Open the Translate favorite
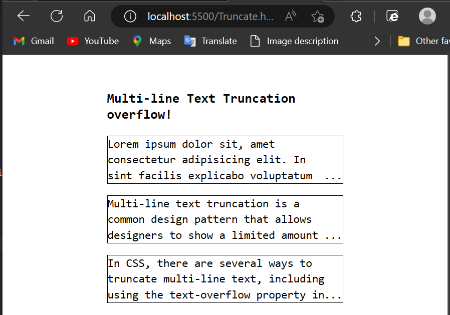Viewport: 450px width, 315px height. click(210, 41)
